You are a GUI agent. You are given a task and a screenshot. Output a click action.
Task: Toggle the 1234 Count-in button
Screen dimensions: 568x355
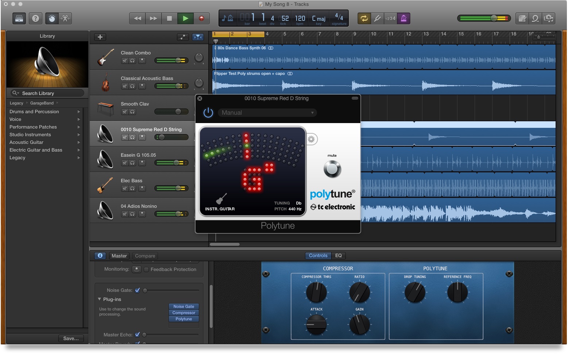click(x=390, y=19)
